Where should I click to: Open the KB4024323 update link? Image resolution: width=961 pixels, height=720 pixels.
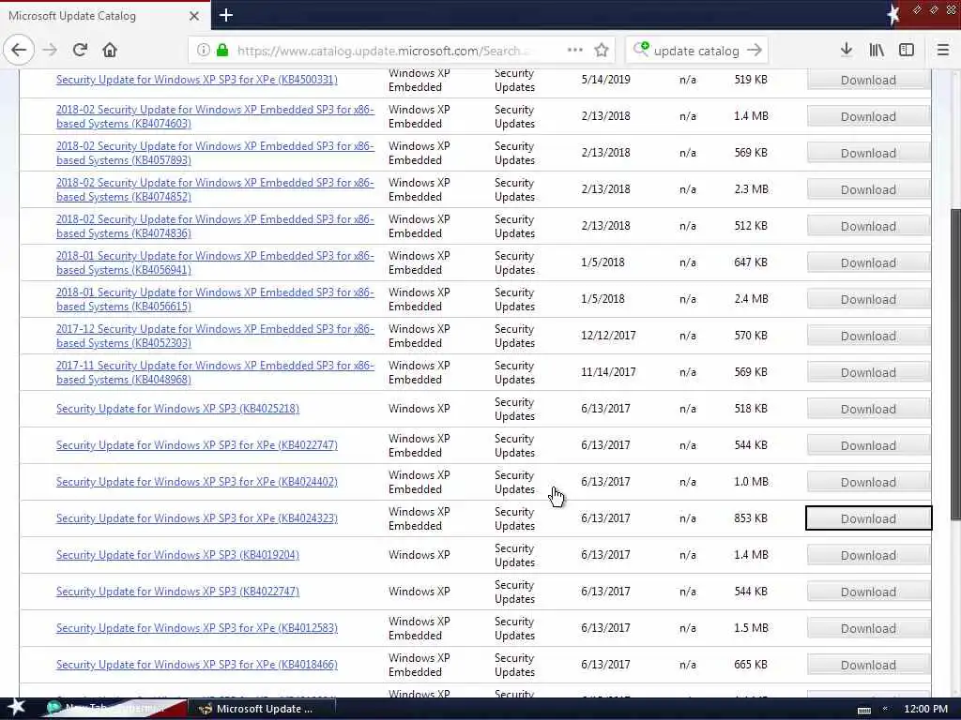(197, 518)
